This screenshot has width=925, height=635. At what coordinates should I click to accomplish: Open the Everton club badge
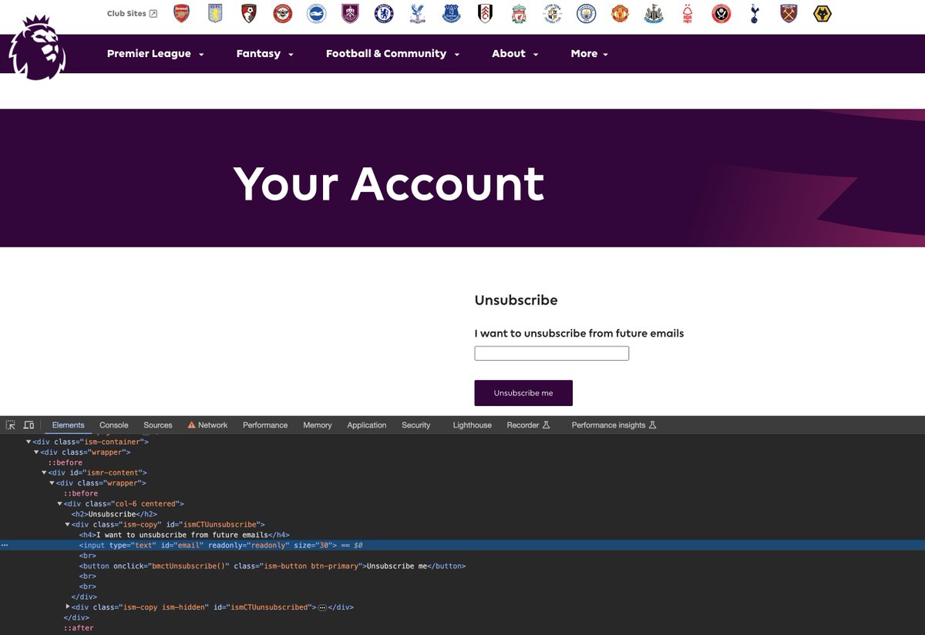(451, 13)
